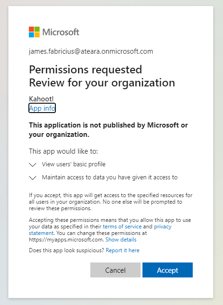The image size is (223, 305).
Task: Click the View users' basic profile text
Action: click(x=74, y=164)
